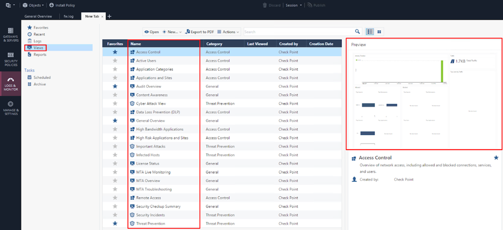Image resolution: width=503 pixels, height=230 pixels.
Task: Switch to the General Overview tab
Action: 38,17
